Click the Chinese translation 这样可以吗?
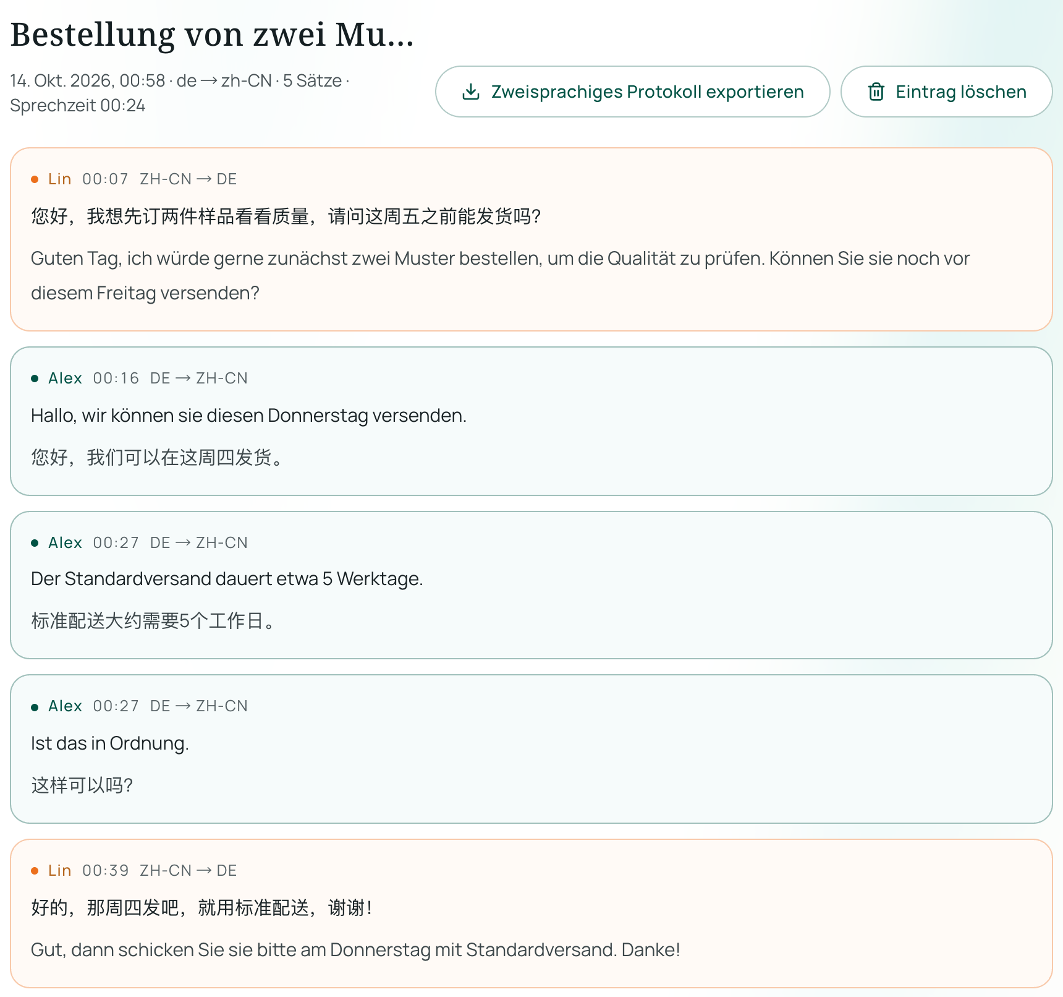Screen dimensions: 1063x997 click(x=82, y=785)
